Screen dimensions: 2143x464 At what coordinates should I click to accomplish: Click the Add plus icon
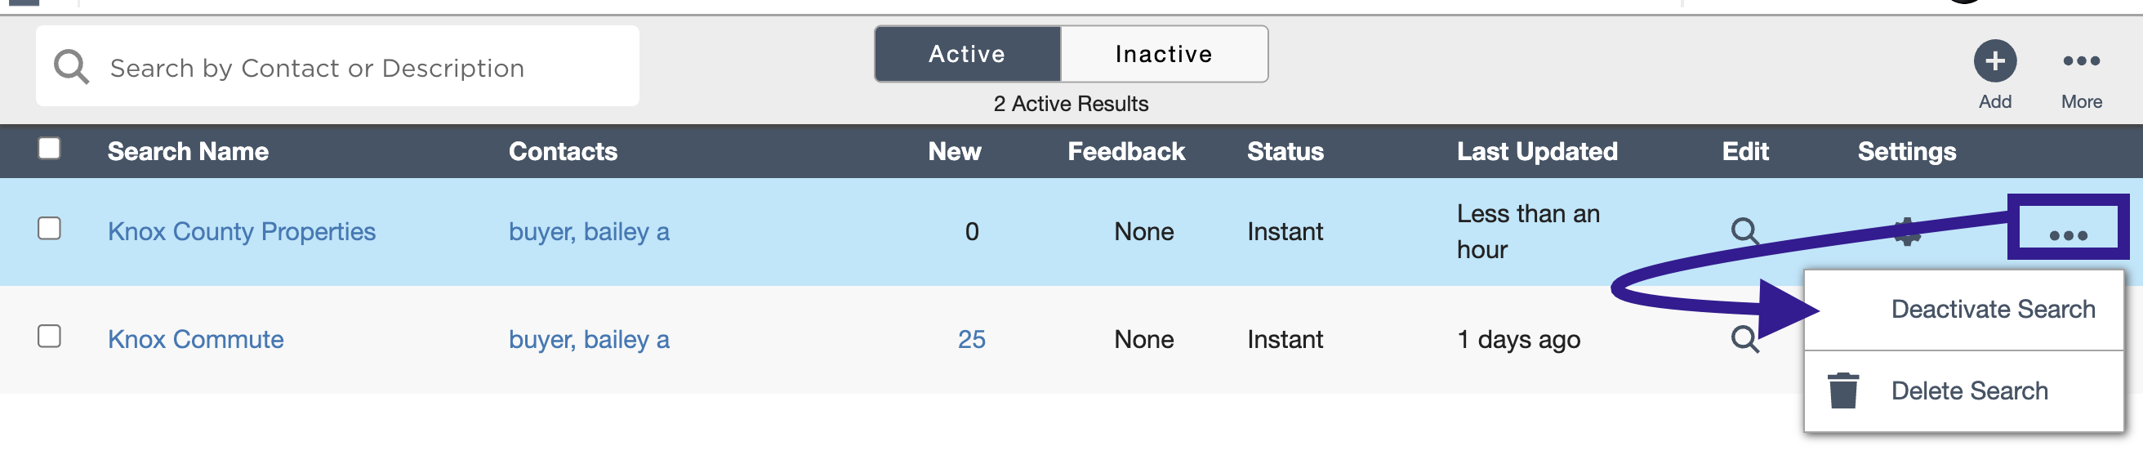pos(1994,60)
